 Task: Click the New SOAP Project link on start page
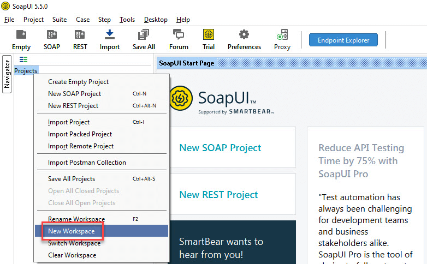point(220,148)
